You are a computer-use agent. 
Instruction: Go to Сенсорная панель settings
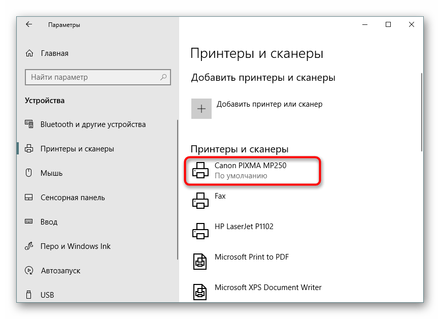pos(73,198)
